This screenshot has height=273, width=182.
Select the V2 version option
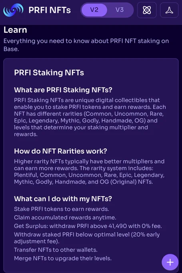pyautogui.click(x=94, y=10)
